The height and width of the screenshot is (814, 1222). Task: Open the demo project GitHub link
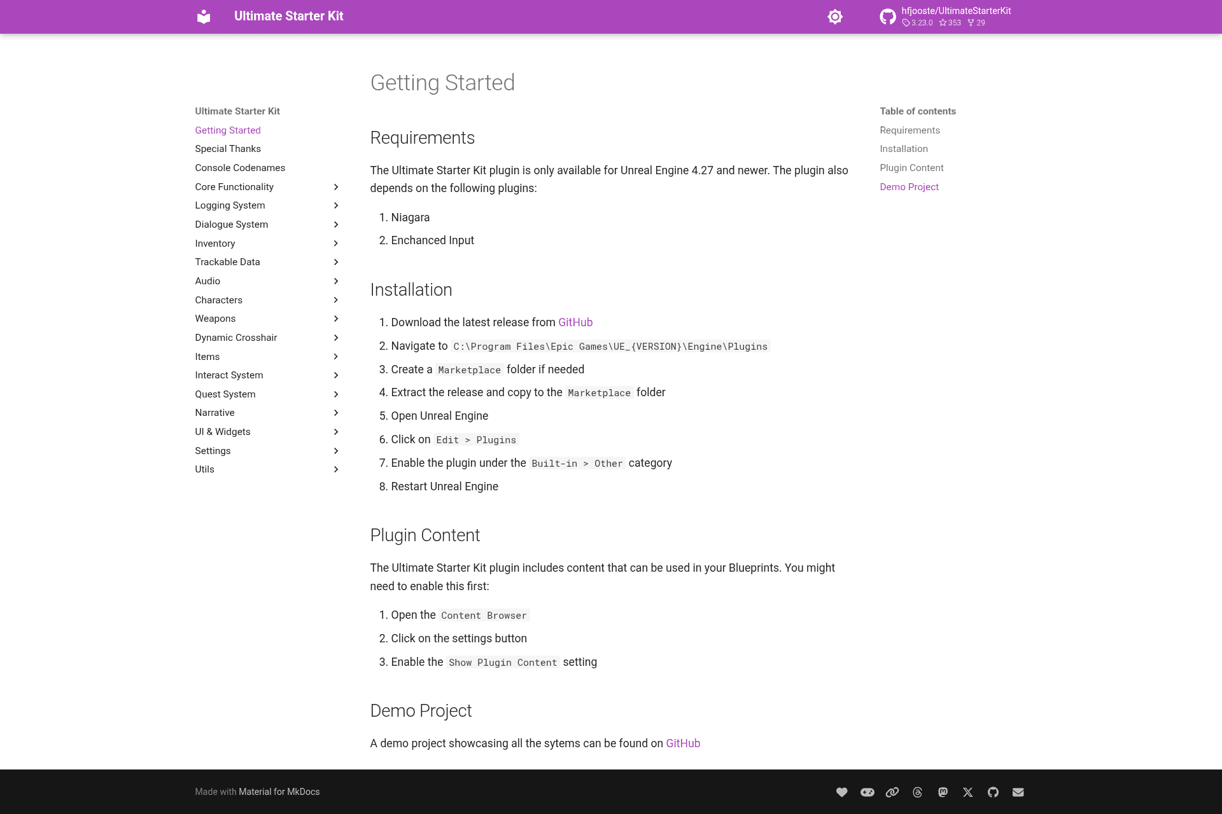(683, 743)
